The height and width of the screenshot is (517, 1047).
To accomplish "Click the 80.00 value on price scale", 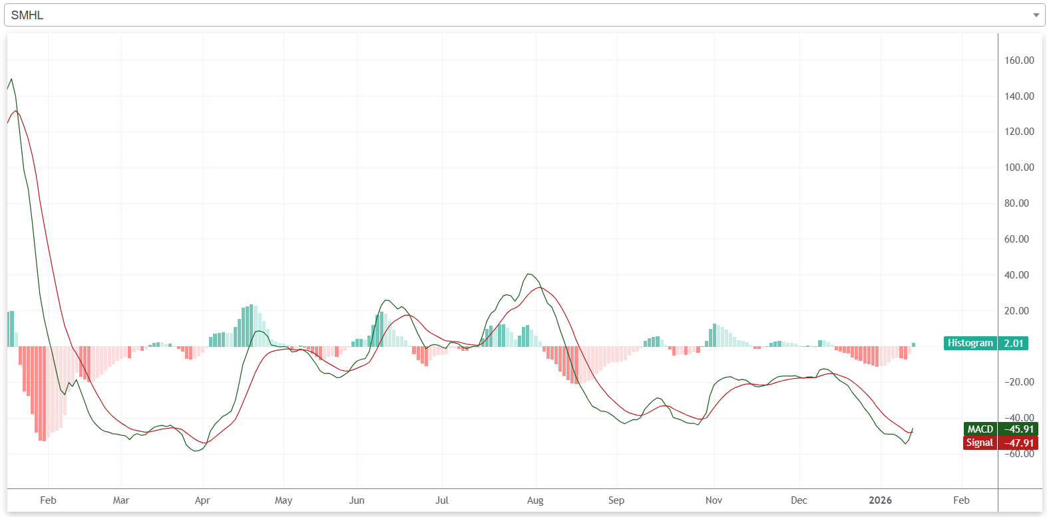I will click(1016, 203).
